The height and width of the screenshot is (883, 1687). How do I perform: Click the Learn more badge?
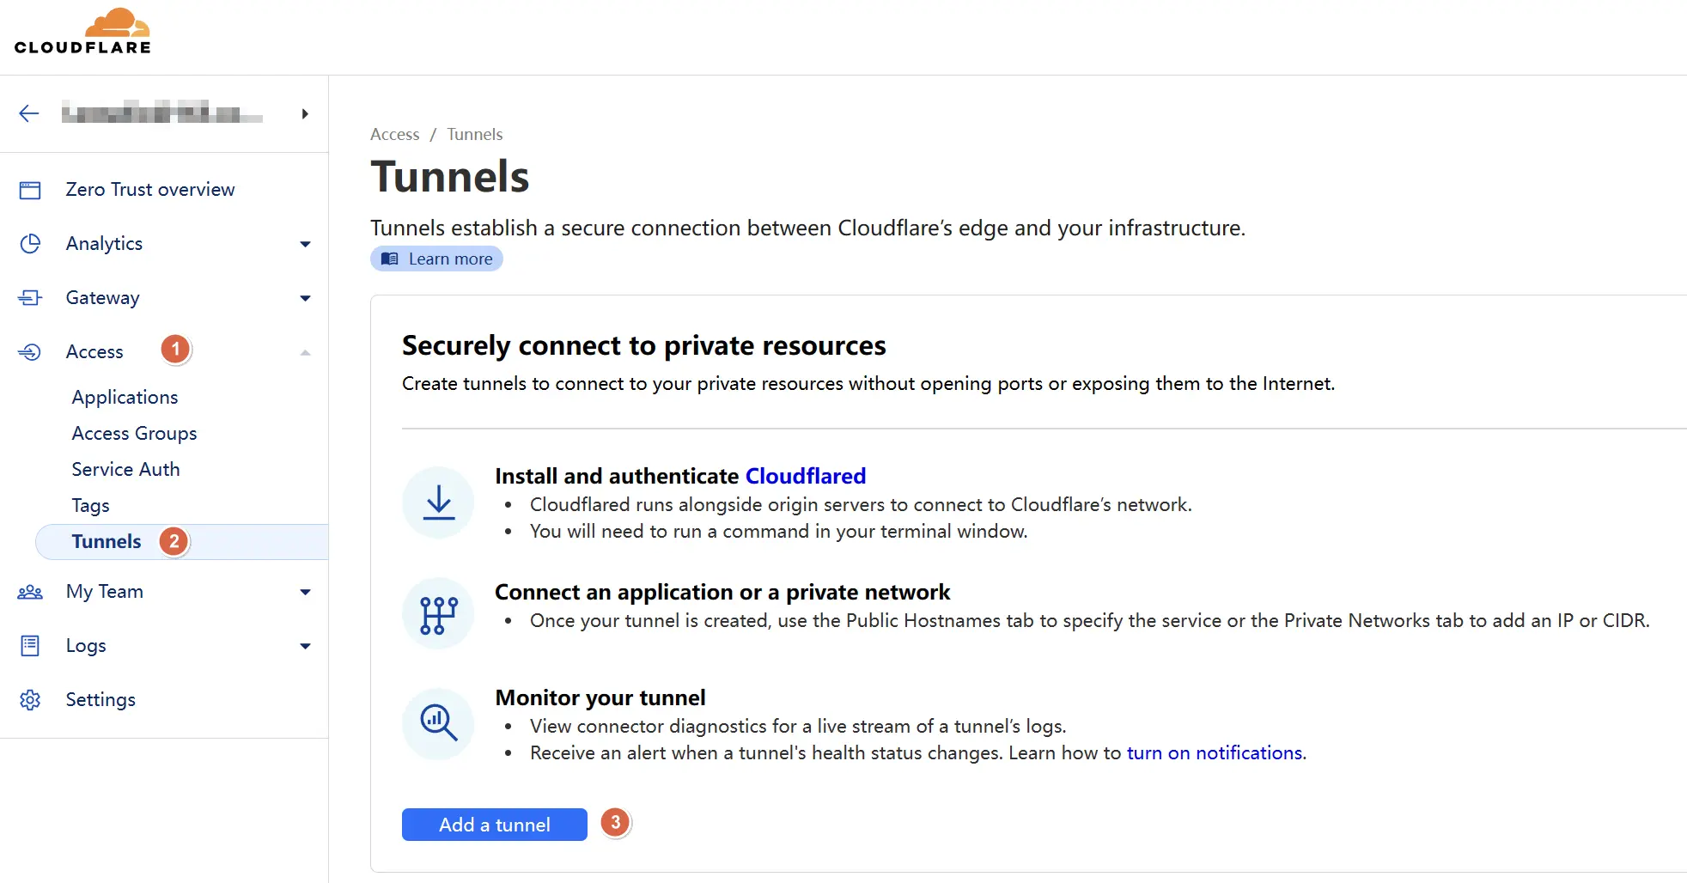click(436, 259)
